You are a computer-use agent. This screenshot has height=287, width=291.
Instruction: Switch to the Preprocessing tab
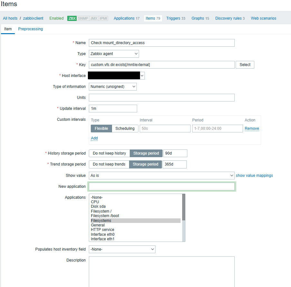[x=31, y=29]
